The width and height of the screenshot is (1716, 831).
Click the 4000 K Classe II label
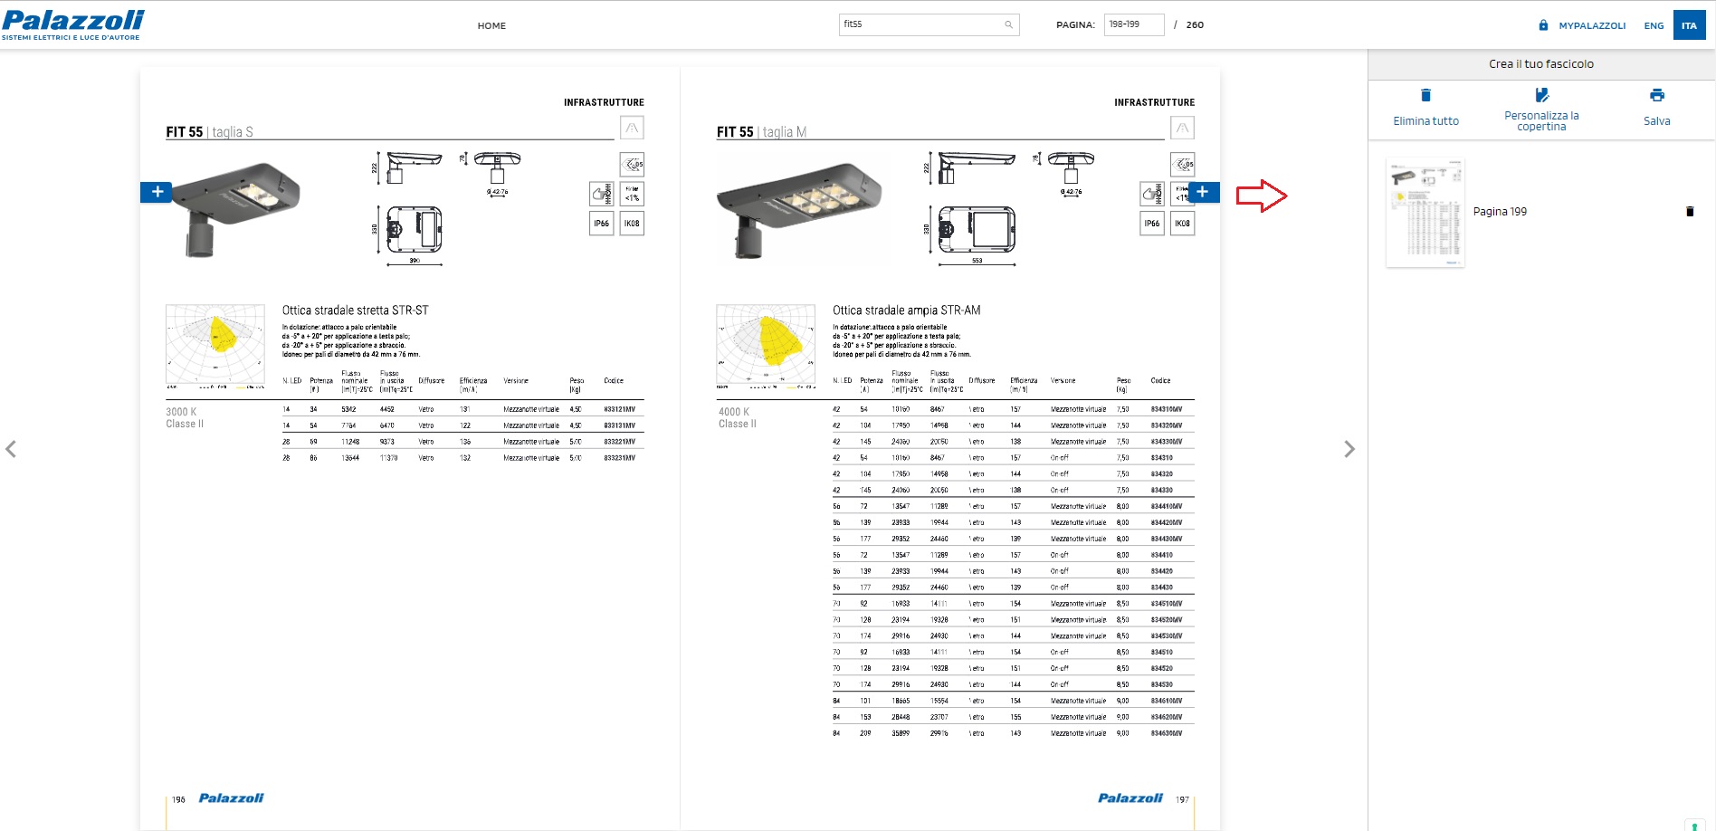point(737,417)
